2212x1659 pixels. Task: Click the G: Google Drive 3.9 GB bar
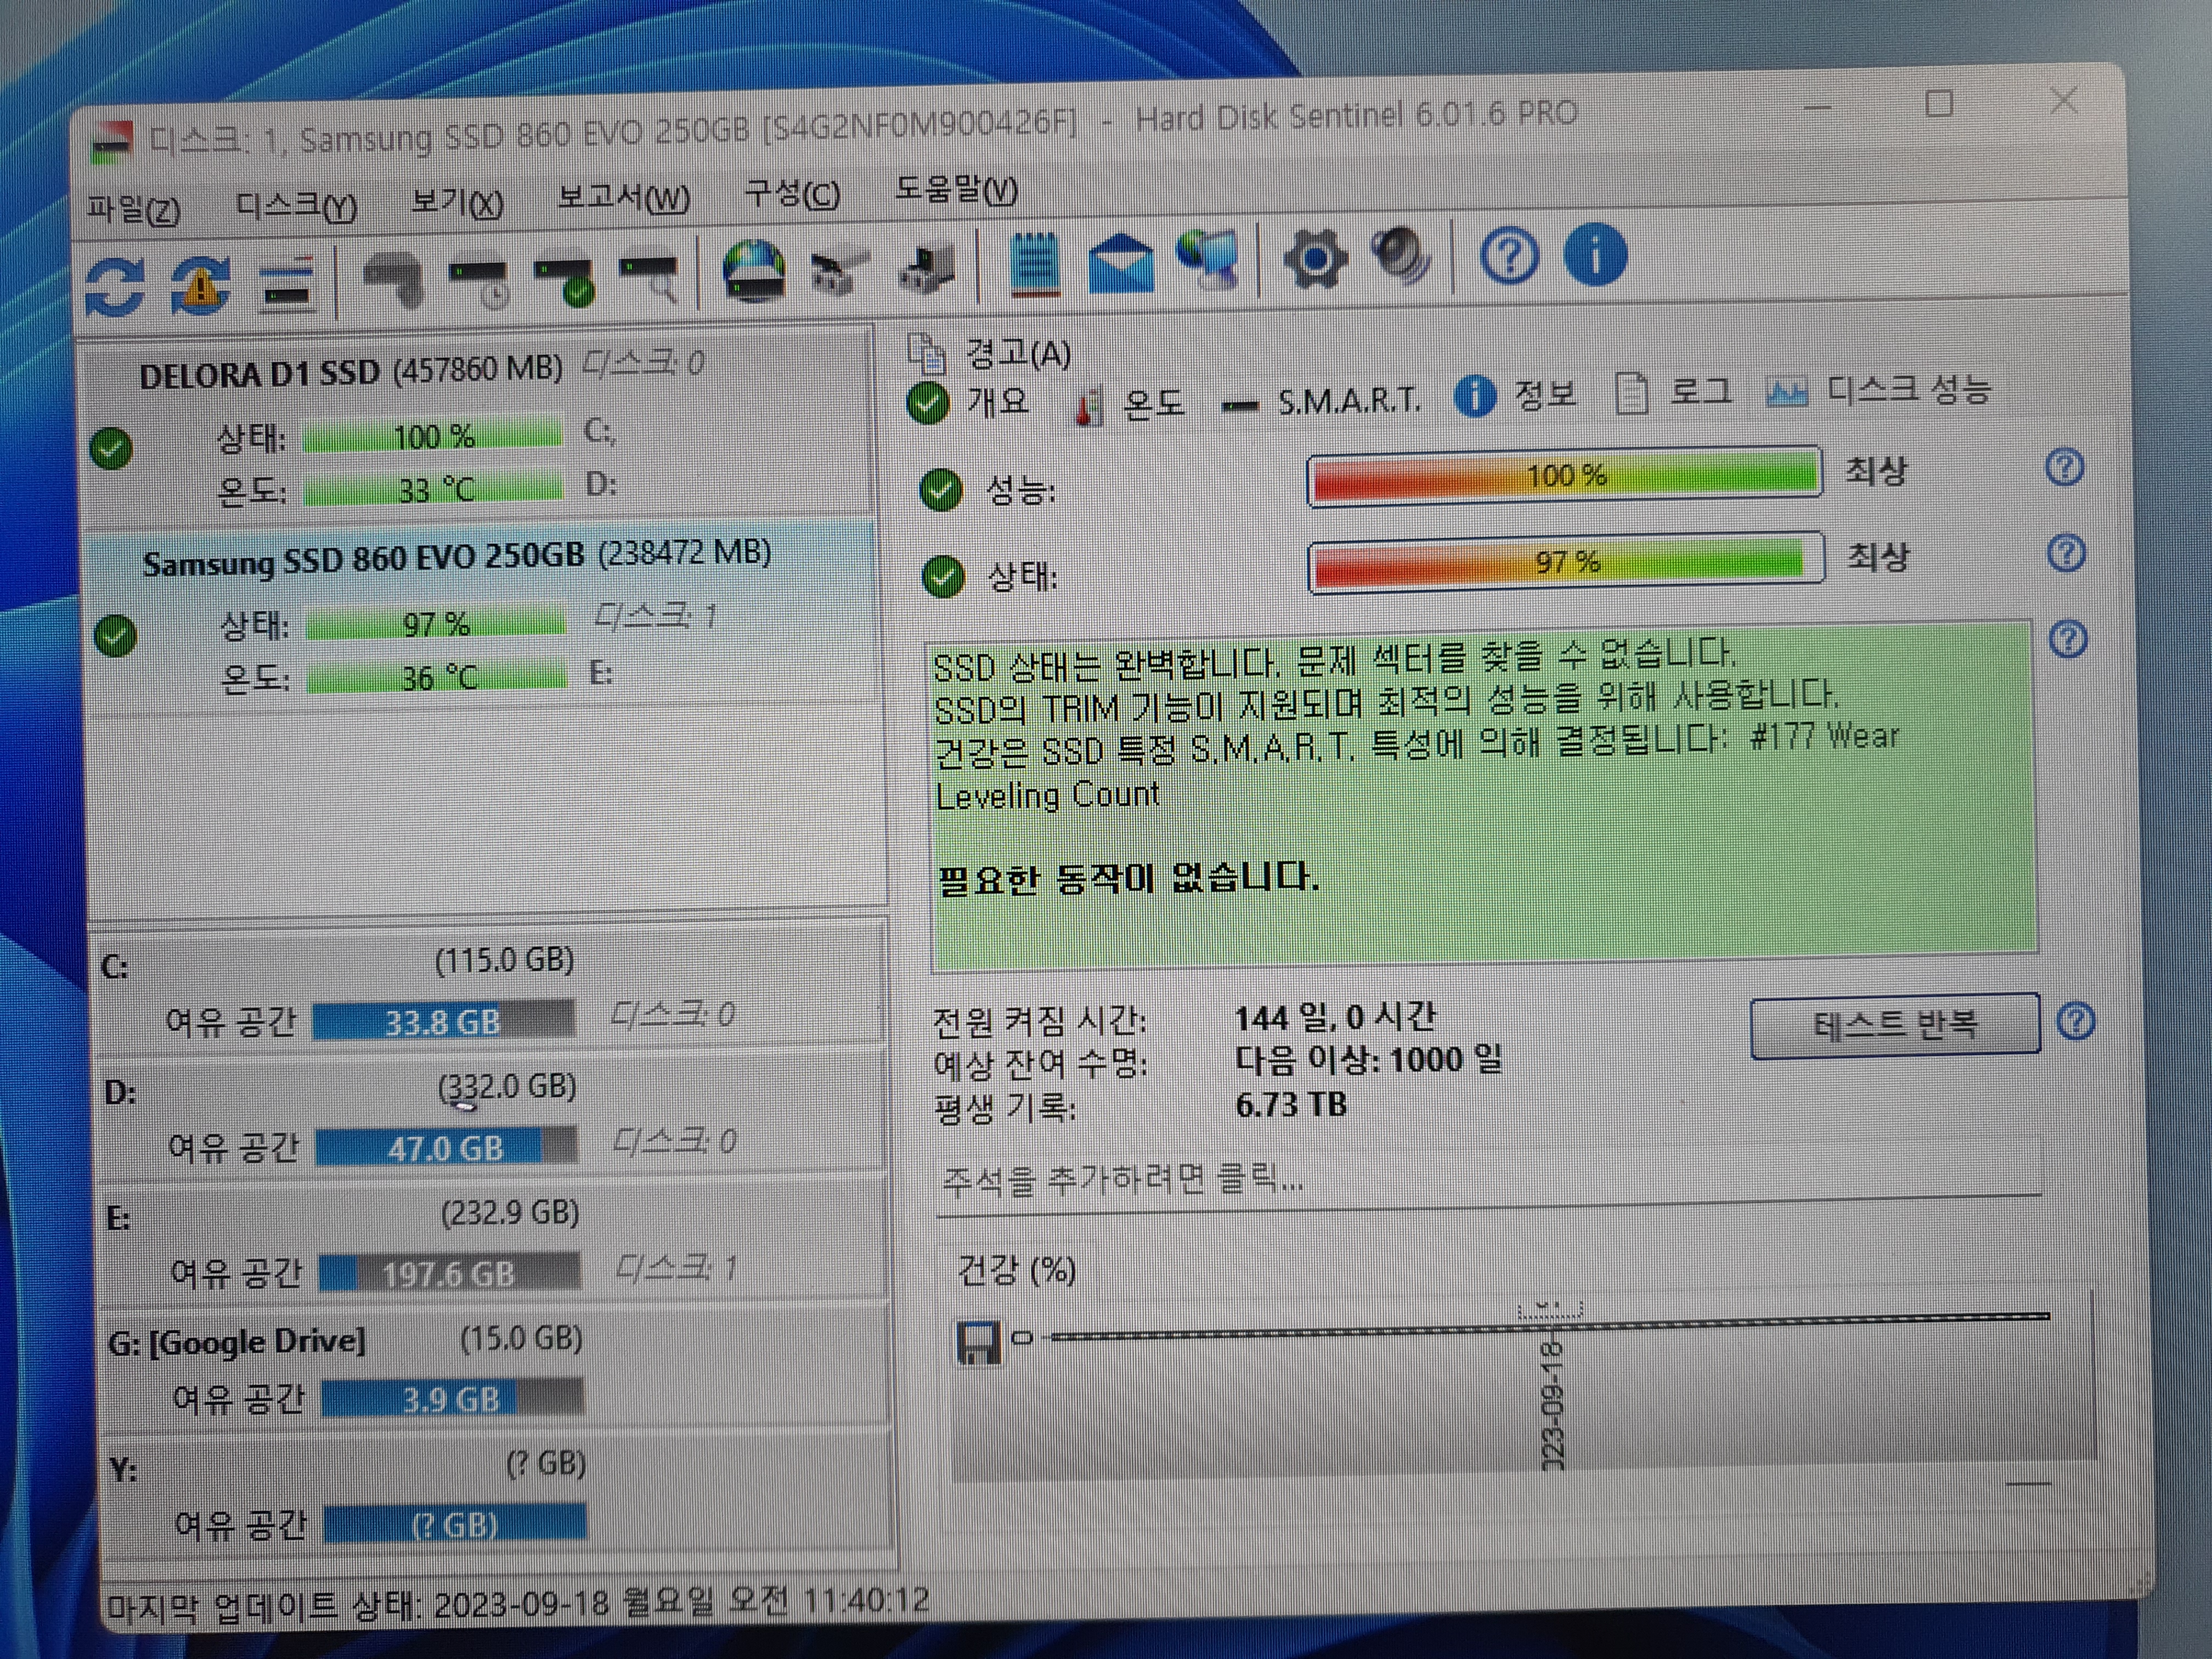point(452,1399)
